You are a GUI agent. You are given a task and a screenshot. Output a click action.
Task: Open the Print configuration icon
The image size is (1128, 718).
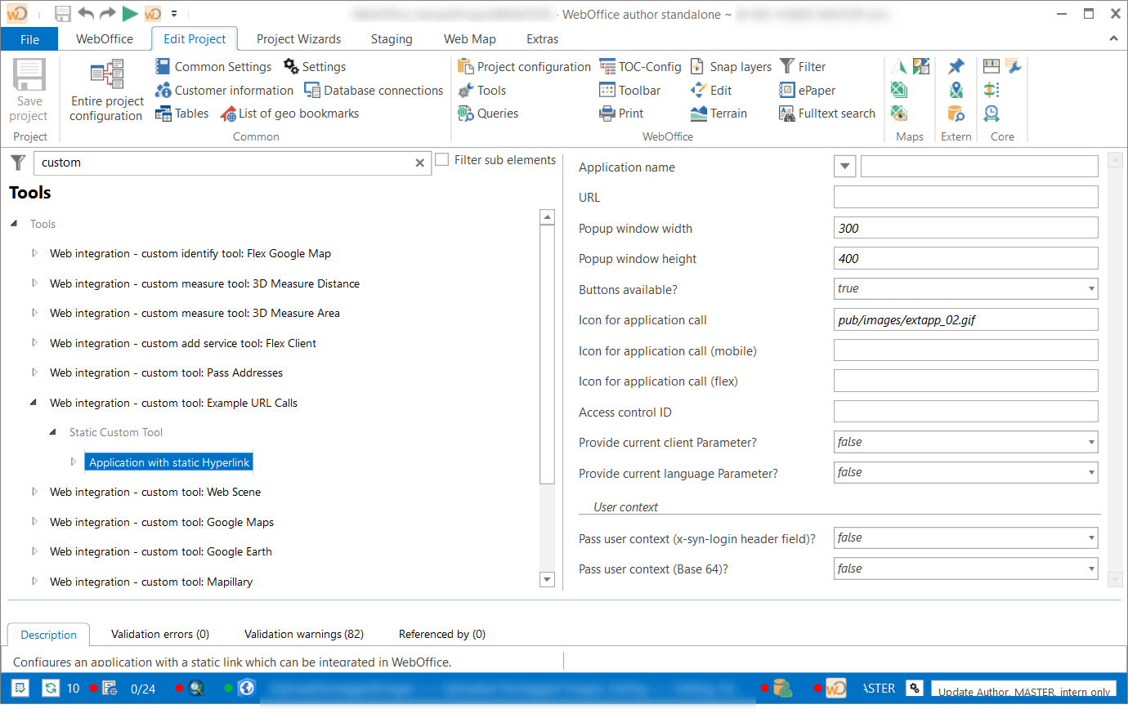coord(622,114)
